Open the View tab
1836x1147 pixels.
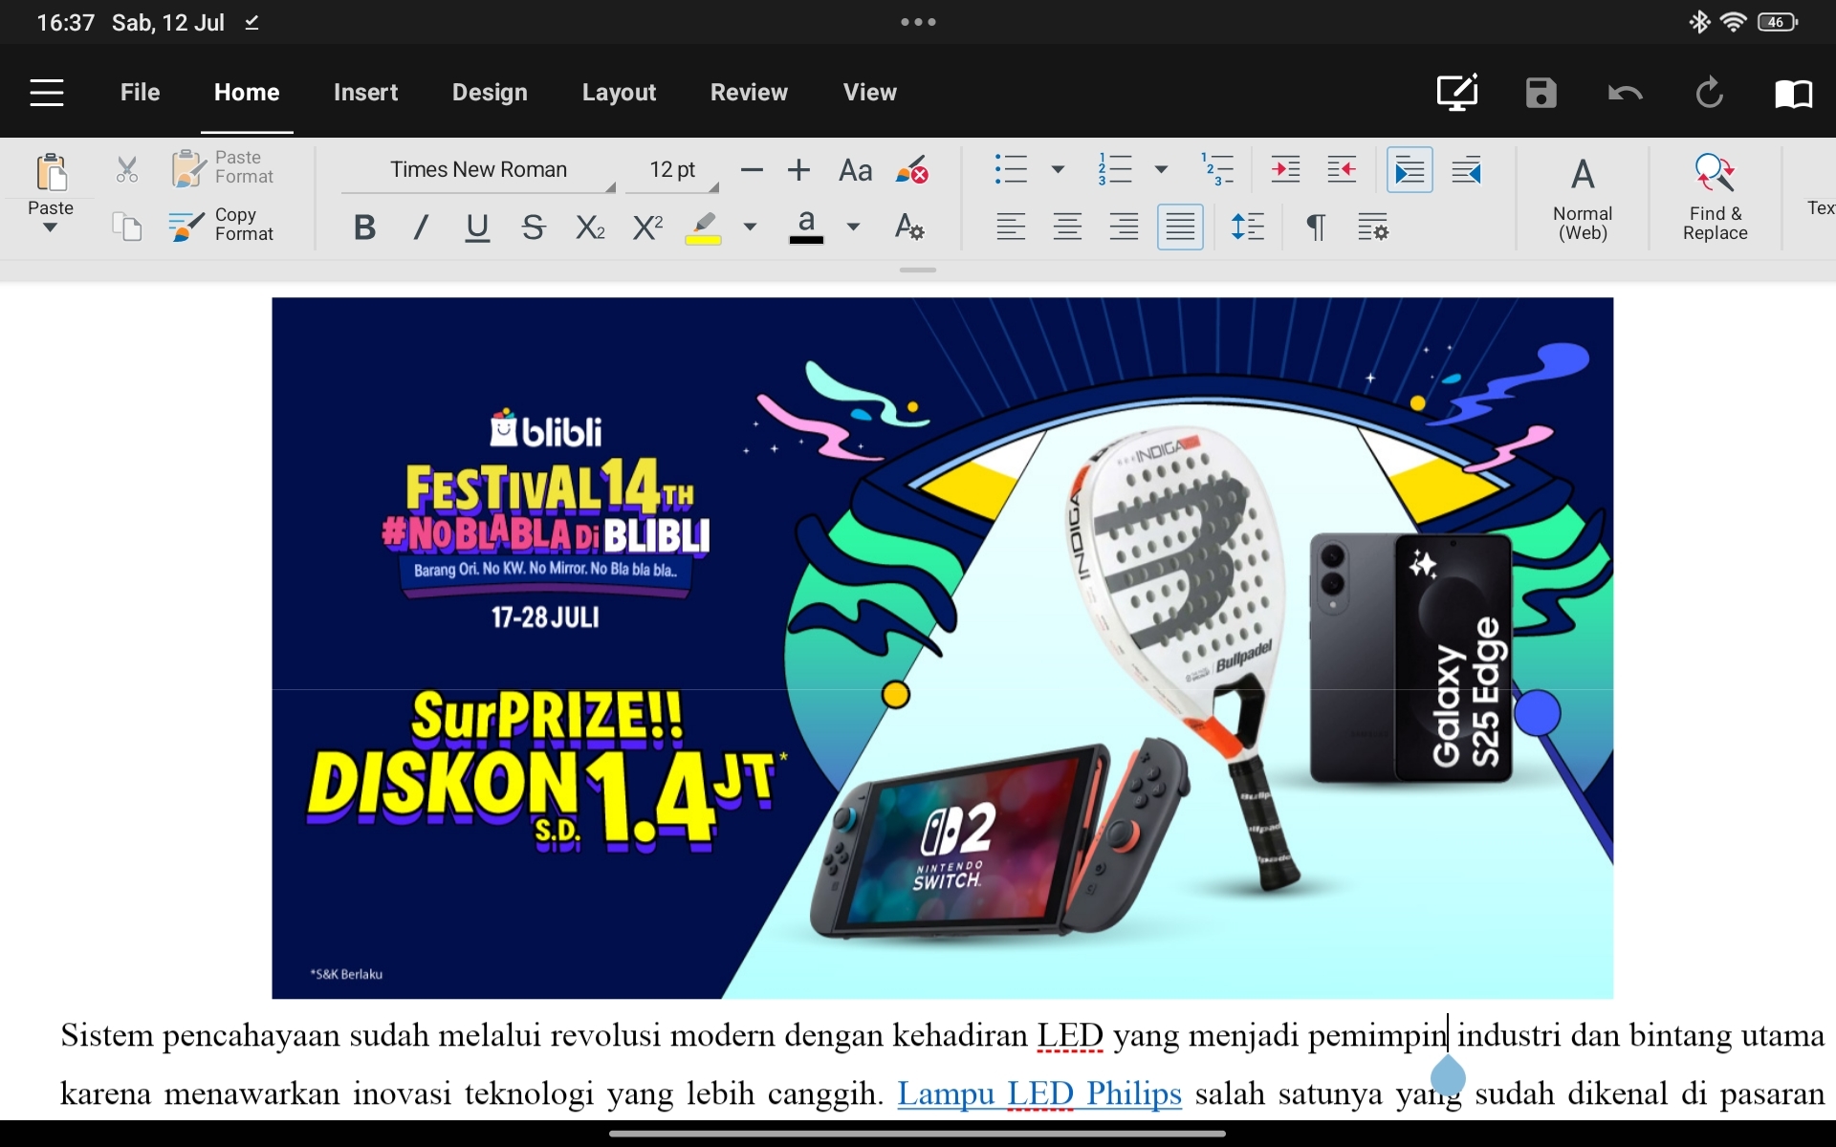tap(870, 93)
